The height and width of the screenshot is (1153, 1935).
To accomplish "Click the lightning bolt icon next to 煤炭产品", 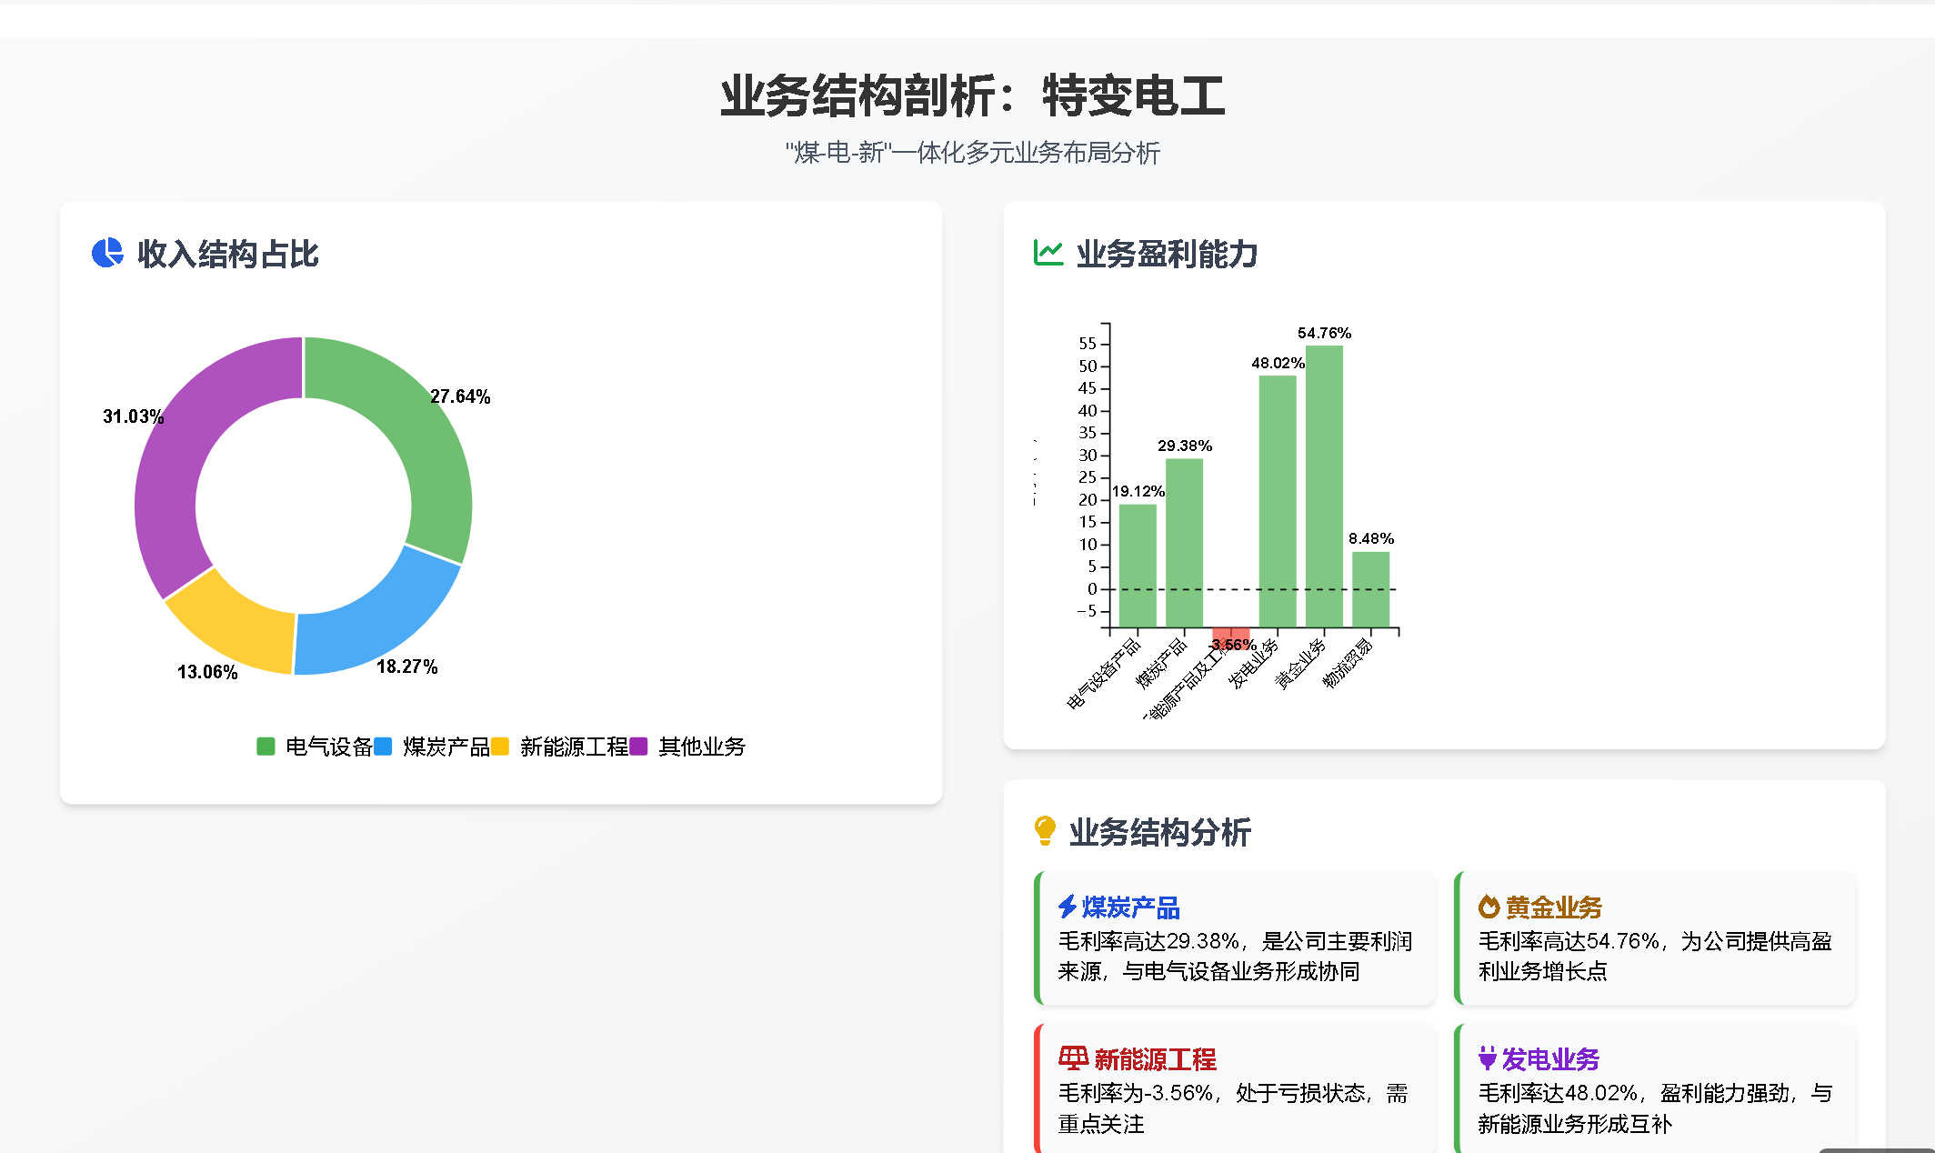I will coord(1068,907).
